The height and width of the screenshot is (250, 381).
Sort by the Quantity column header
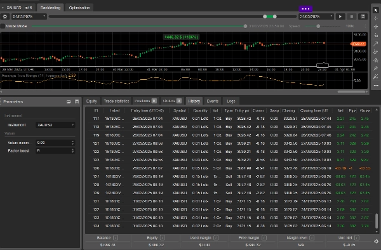pyautogui.click(x=200, y=110)
